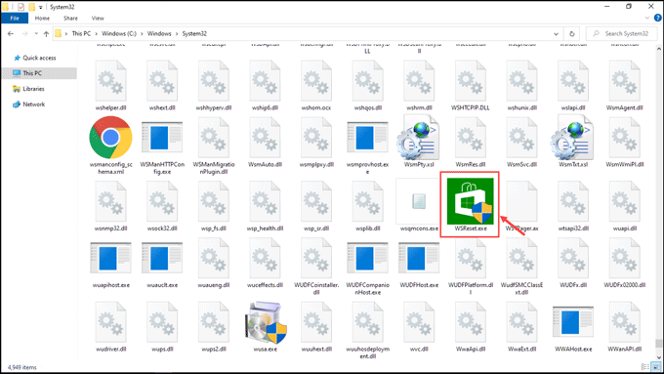This screenshot has height=374, width=664.
Task: Open the help question mark icon
Action: pyautogui.click(x=657, y=18)
